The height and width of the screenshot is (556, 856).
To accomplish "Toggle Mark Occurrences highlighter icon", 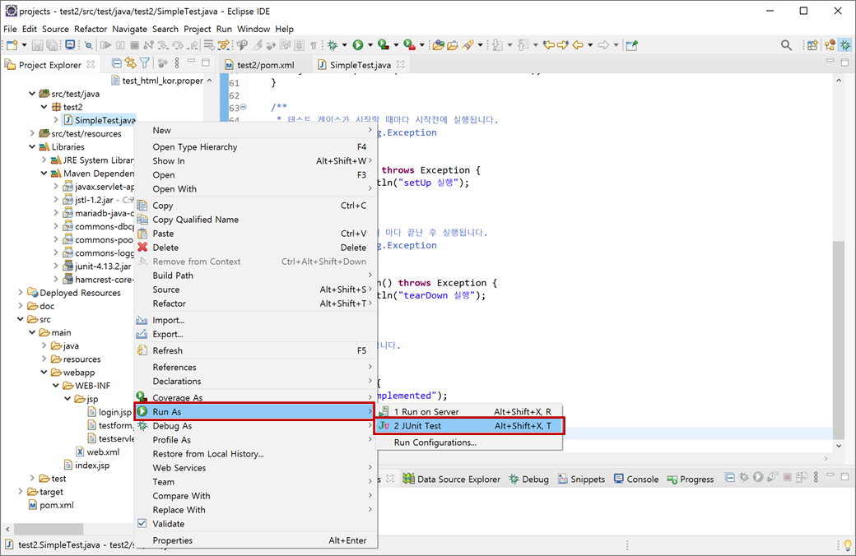I will point(257,45).
